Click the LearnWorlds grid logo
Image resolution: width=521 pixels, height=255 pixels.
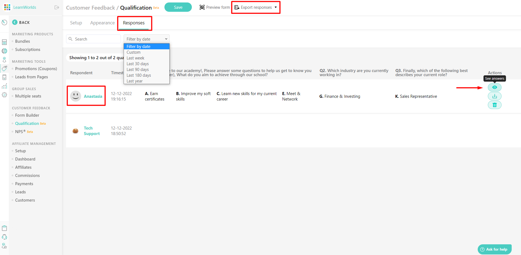[7, 7]
